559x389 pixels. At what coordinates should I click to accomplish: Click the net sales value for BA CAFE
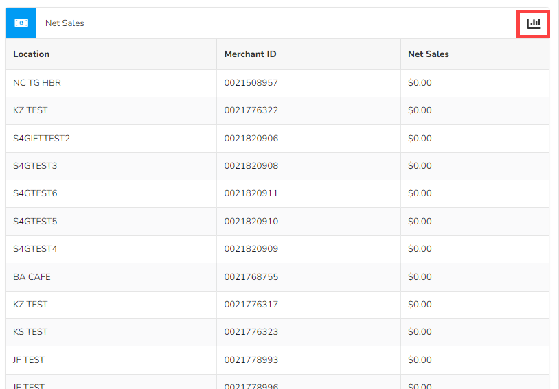[x=420, y=277]
